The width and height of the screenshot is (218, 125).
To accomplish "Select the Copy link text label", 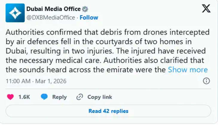I will [99, 97].
